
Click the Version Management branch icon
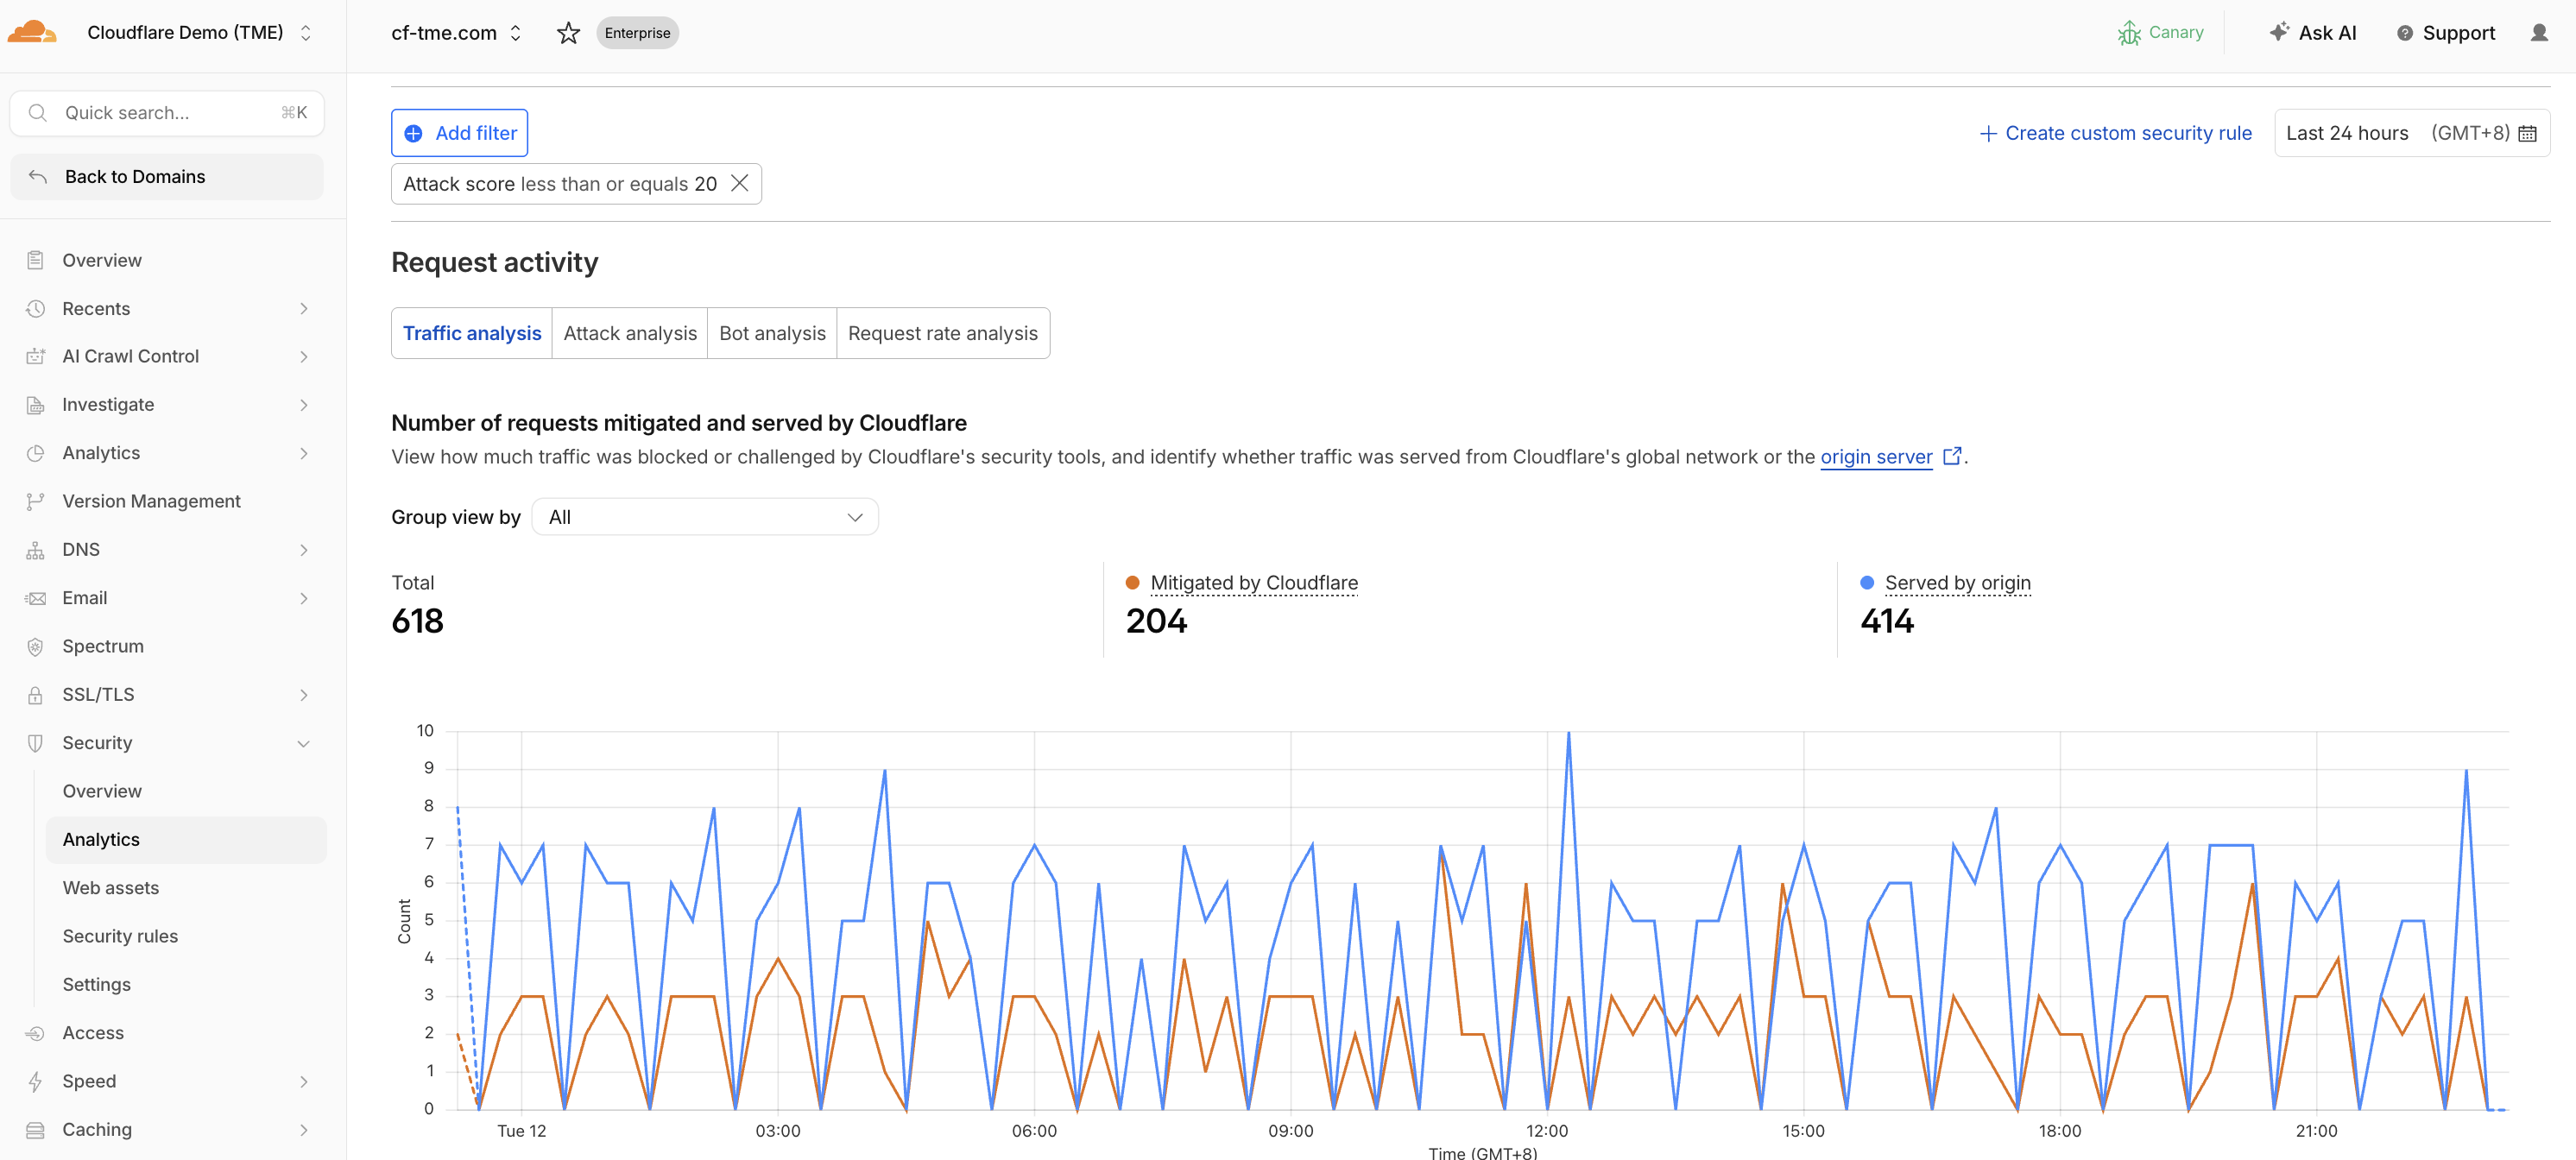pyautogui.click(x=35, y=501)
